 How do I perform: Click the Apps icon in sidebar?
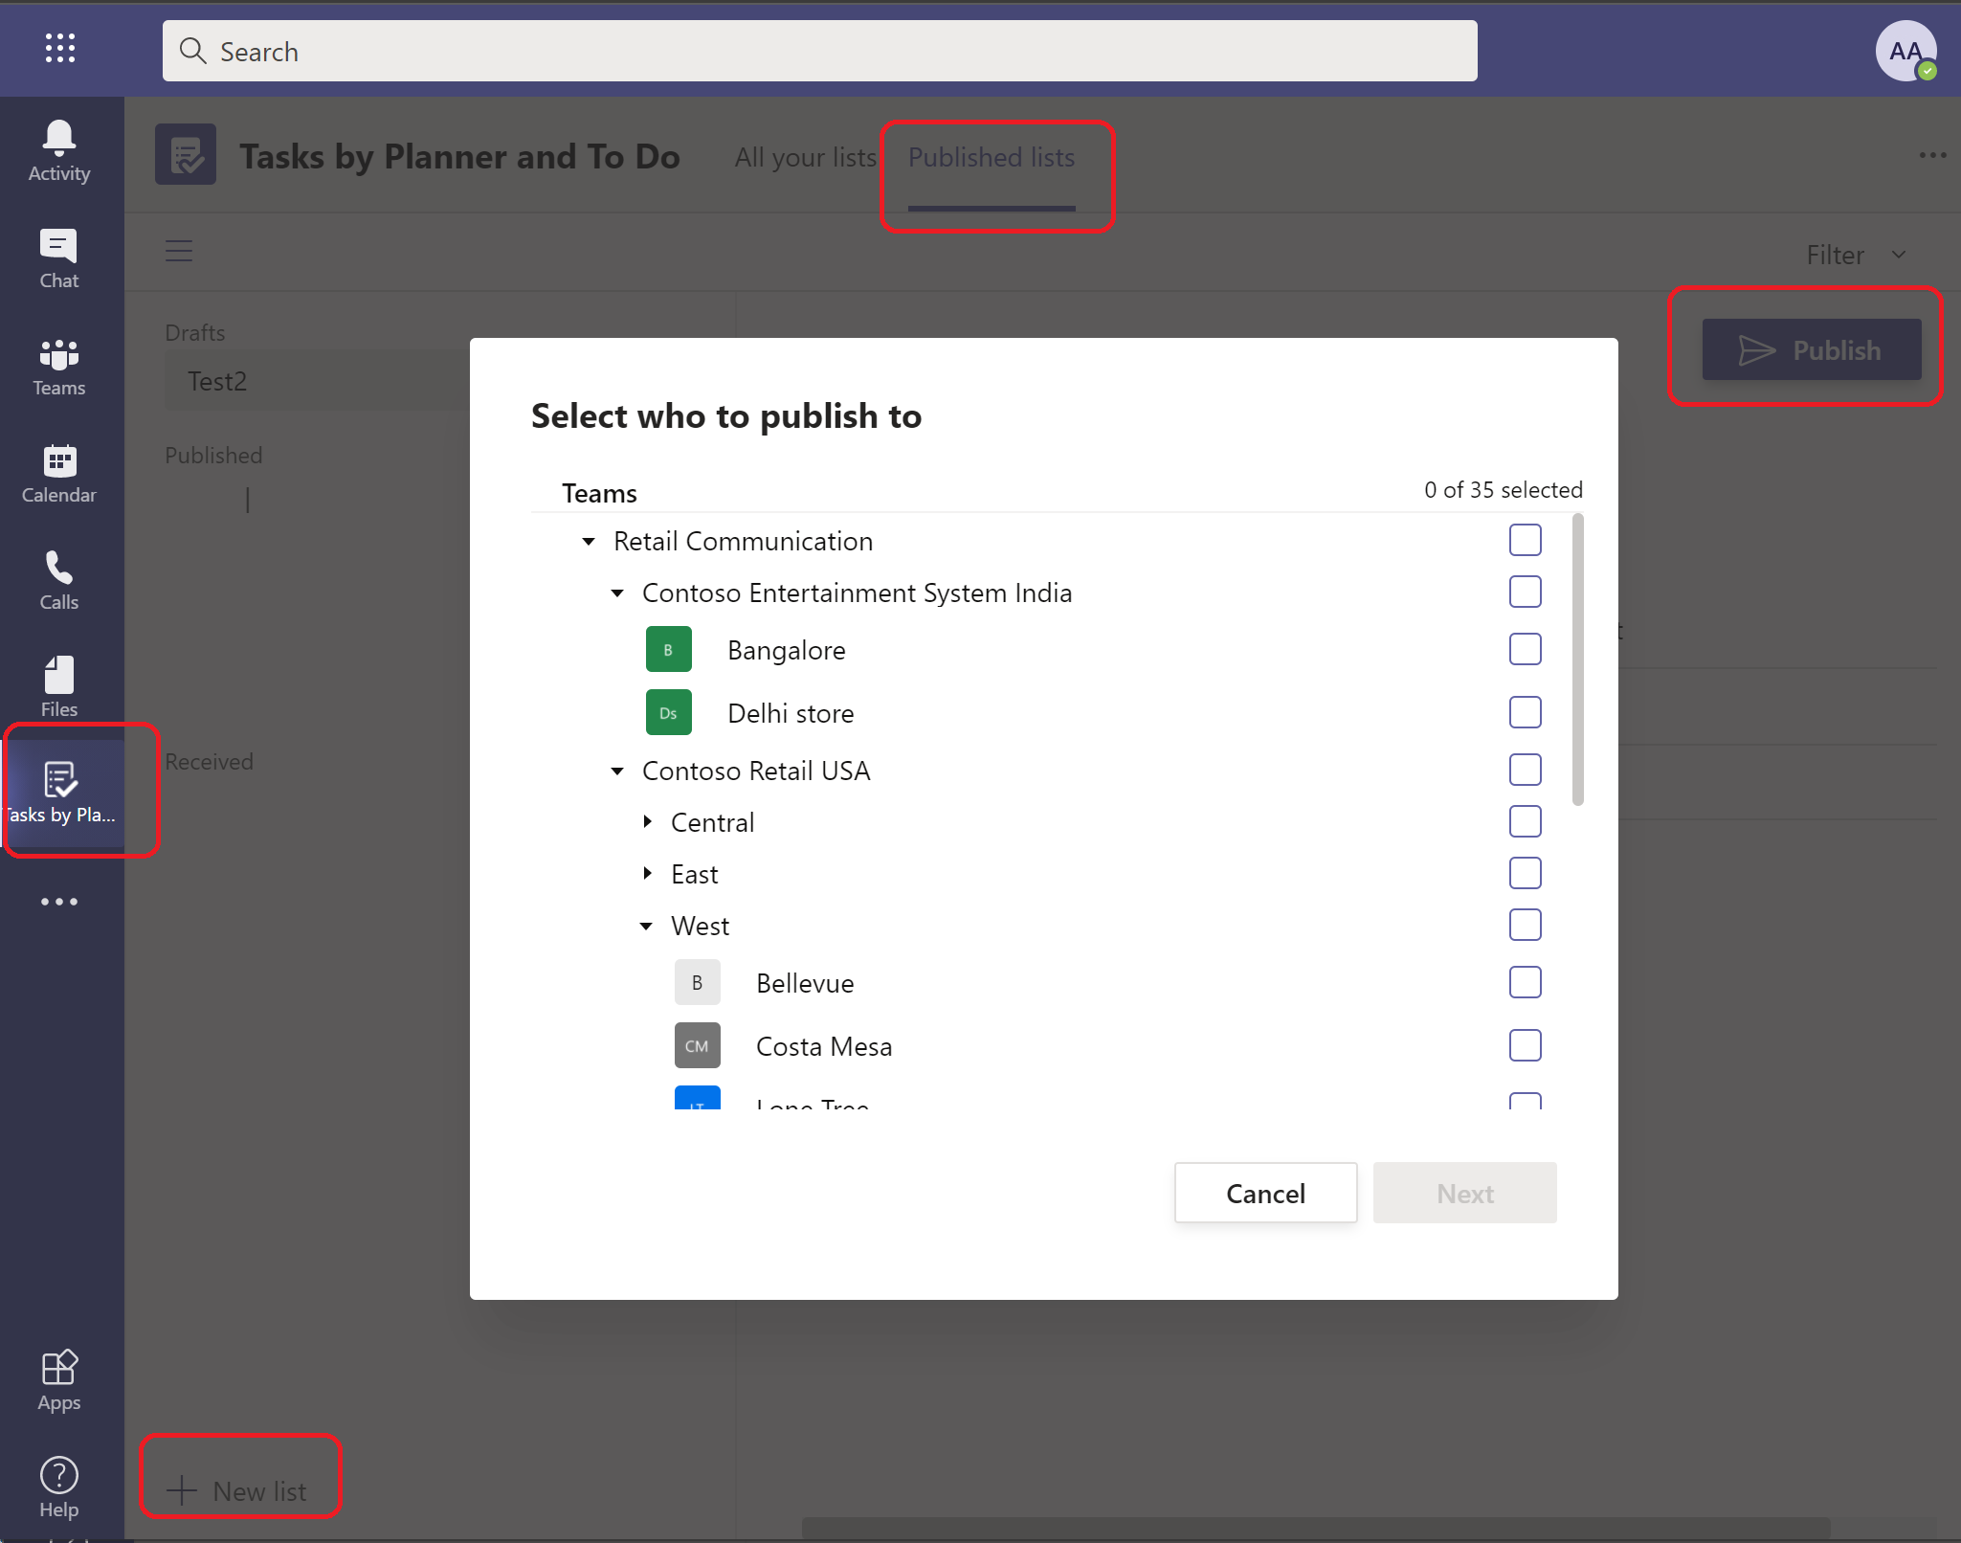click(59, 1366)
